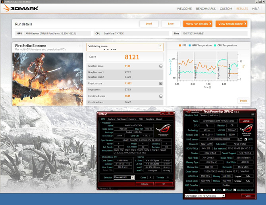
Task: Click the FPS legend color marker
Action: pos(179,46)
